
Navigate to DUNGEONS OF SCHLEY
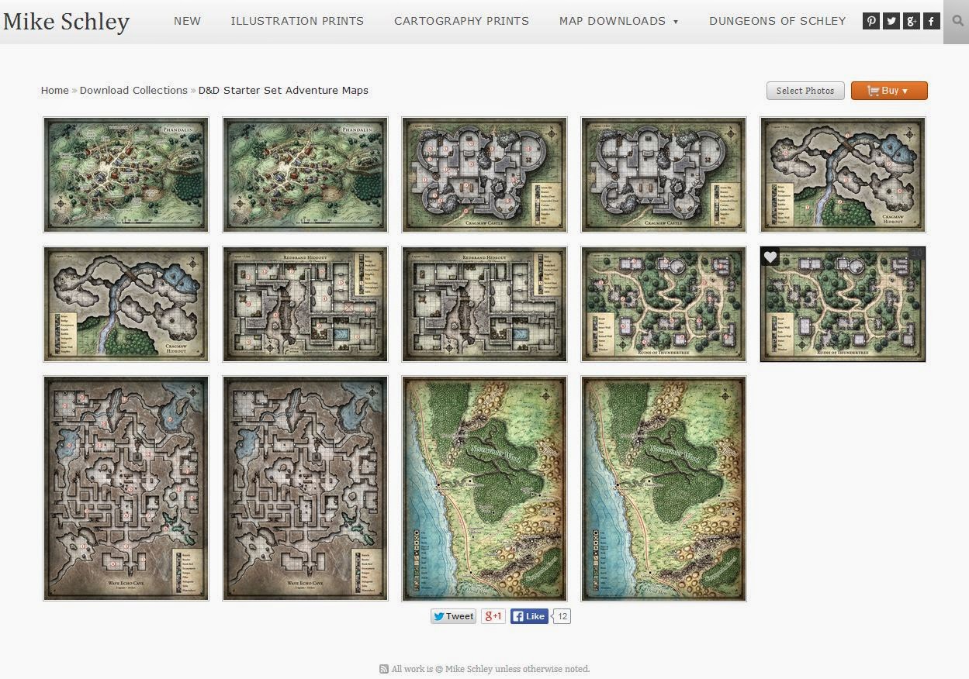pos(777,21)
